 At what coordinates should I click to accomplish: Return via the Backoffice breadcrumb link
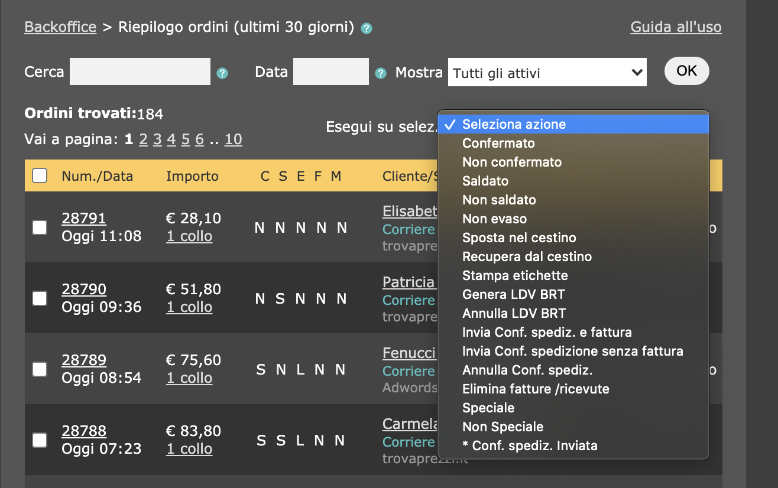[60, 27]
